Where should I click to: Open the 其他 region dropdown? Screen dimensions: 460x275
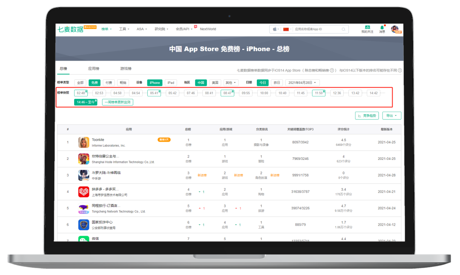click(x=230, y=83)
